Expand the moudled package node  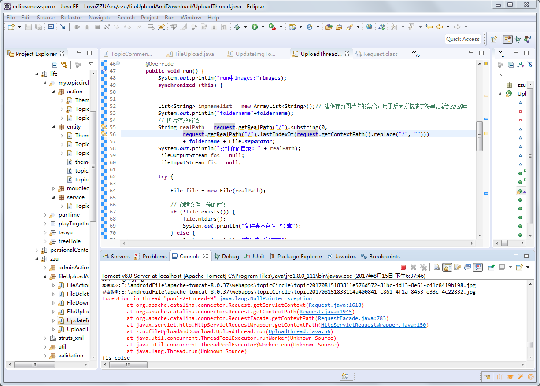point(53,188)
